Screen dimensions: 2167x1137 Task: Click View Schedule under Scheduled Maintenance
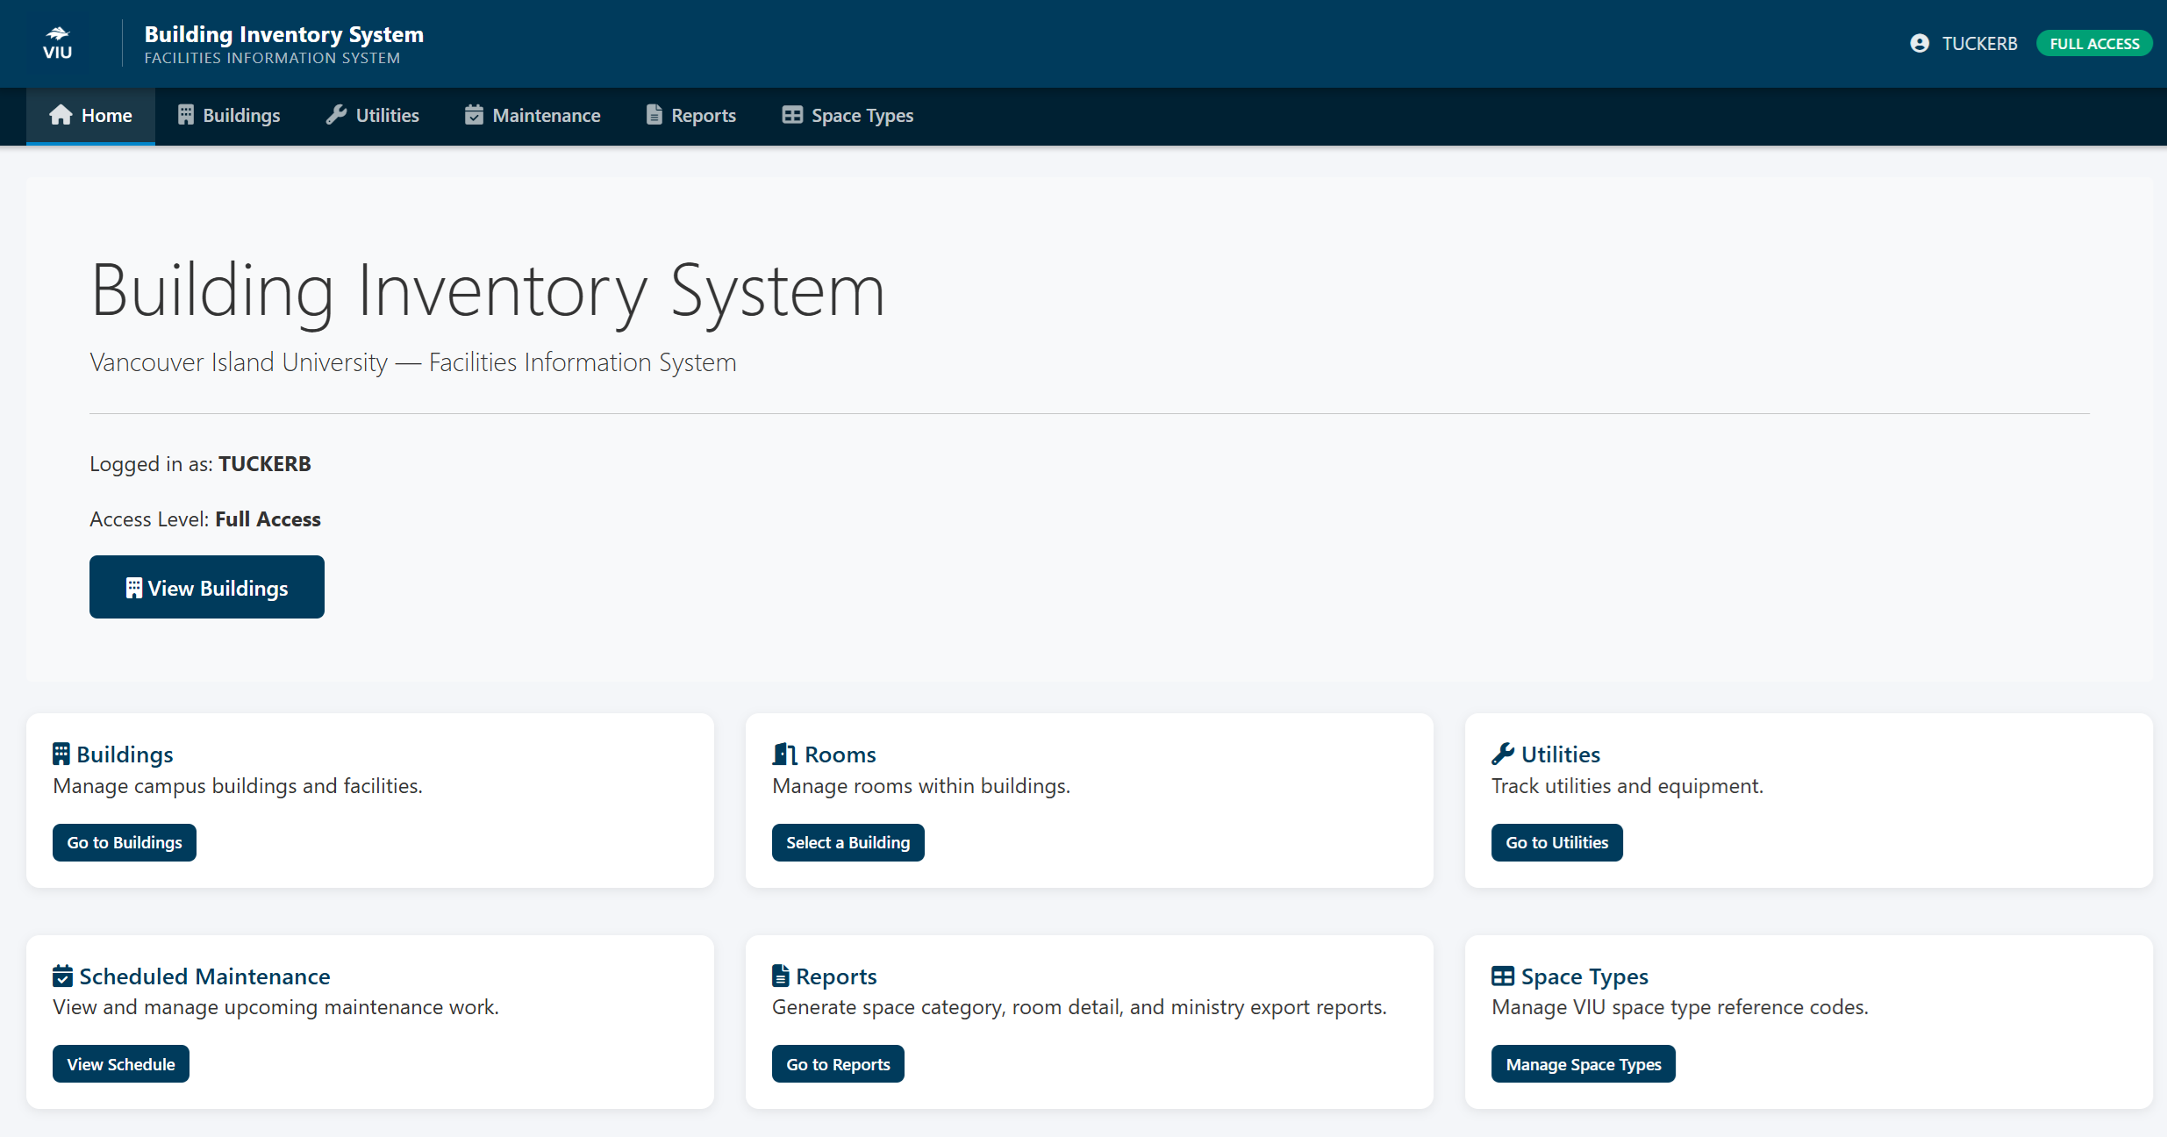point(120,1063)
